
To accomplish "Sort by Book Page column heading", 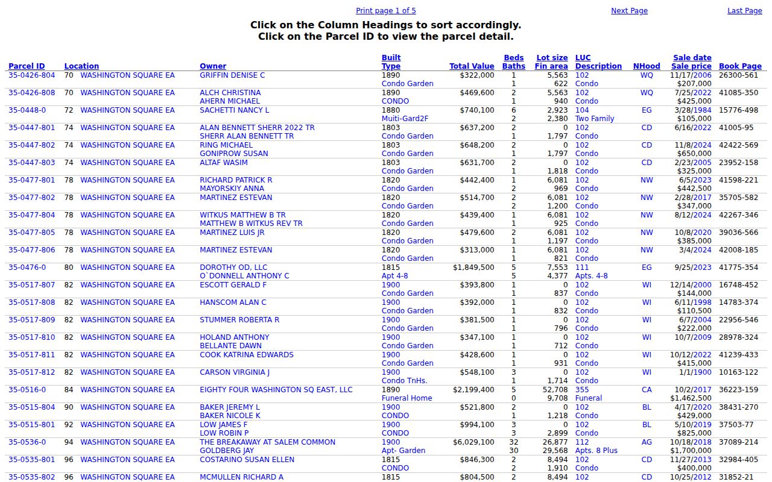I will [740, 66].
